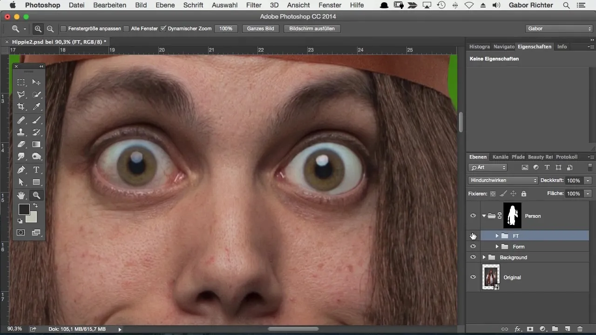The image size is (596, 335).
Task: Select the Gradient tool
Action: (x=36, y=145)
